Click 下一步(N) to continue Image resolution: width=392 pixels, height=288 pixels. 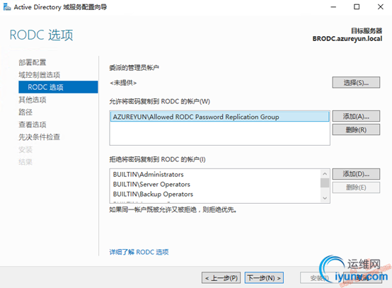(264, 278)
